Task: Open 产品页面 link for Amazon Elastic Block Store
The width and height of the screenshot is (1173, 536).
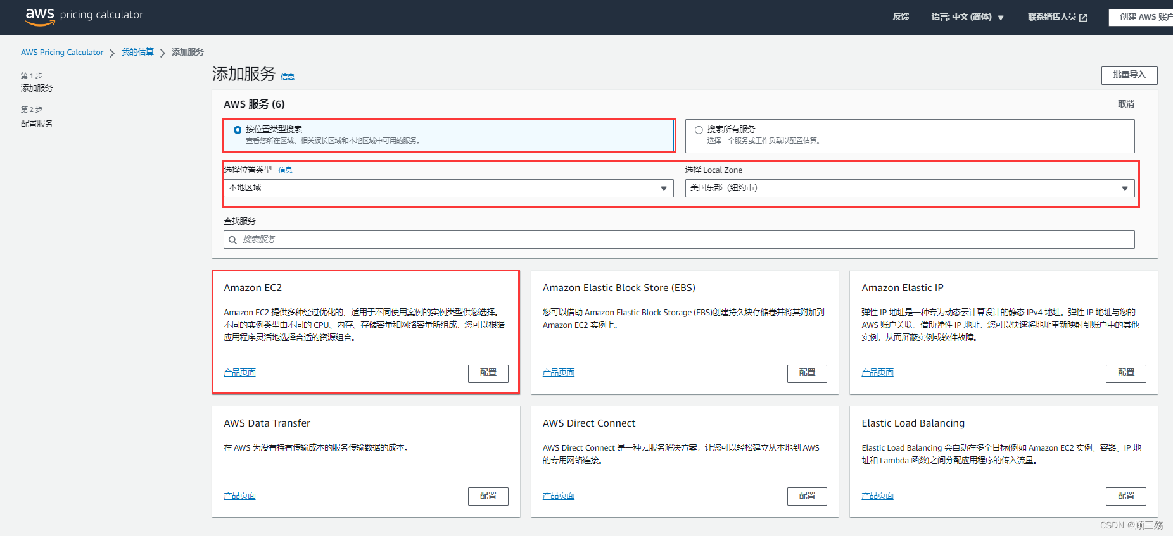Action: 559,373
